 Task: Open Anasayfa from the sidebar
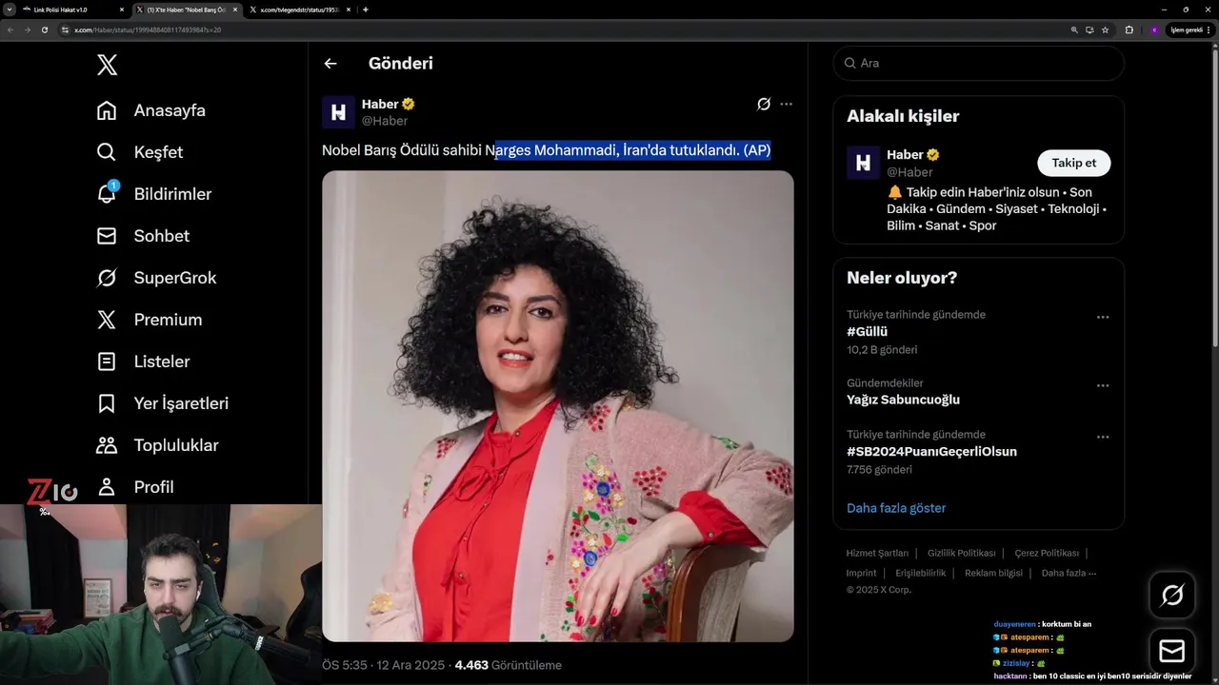coord(151,110)
